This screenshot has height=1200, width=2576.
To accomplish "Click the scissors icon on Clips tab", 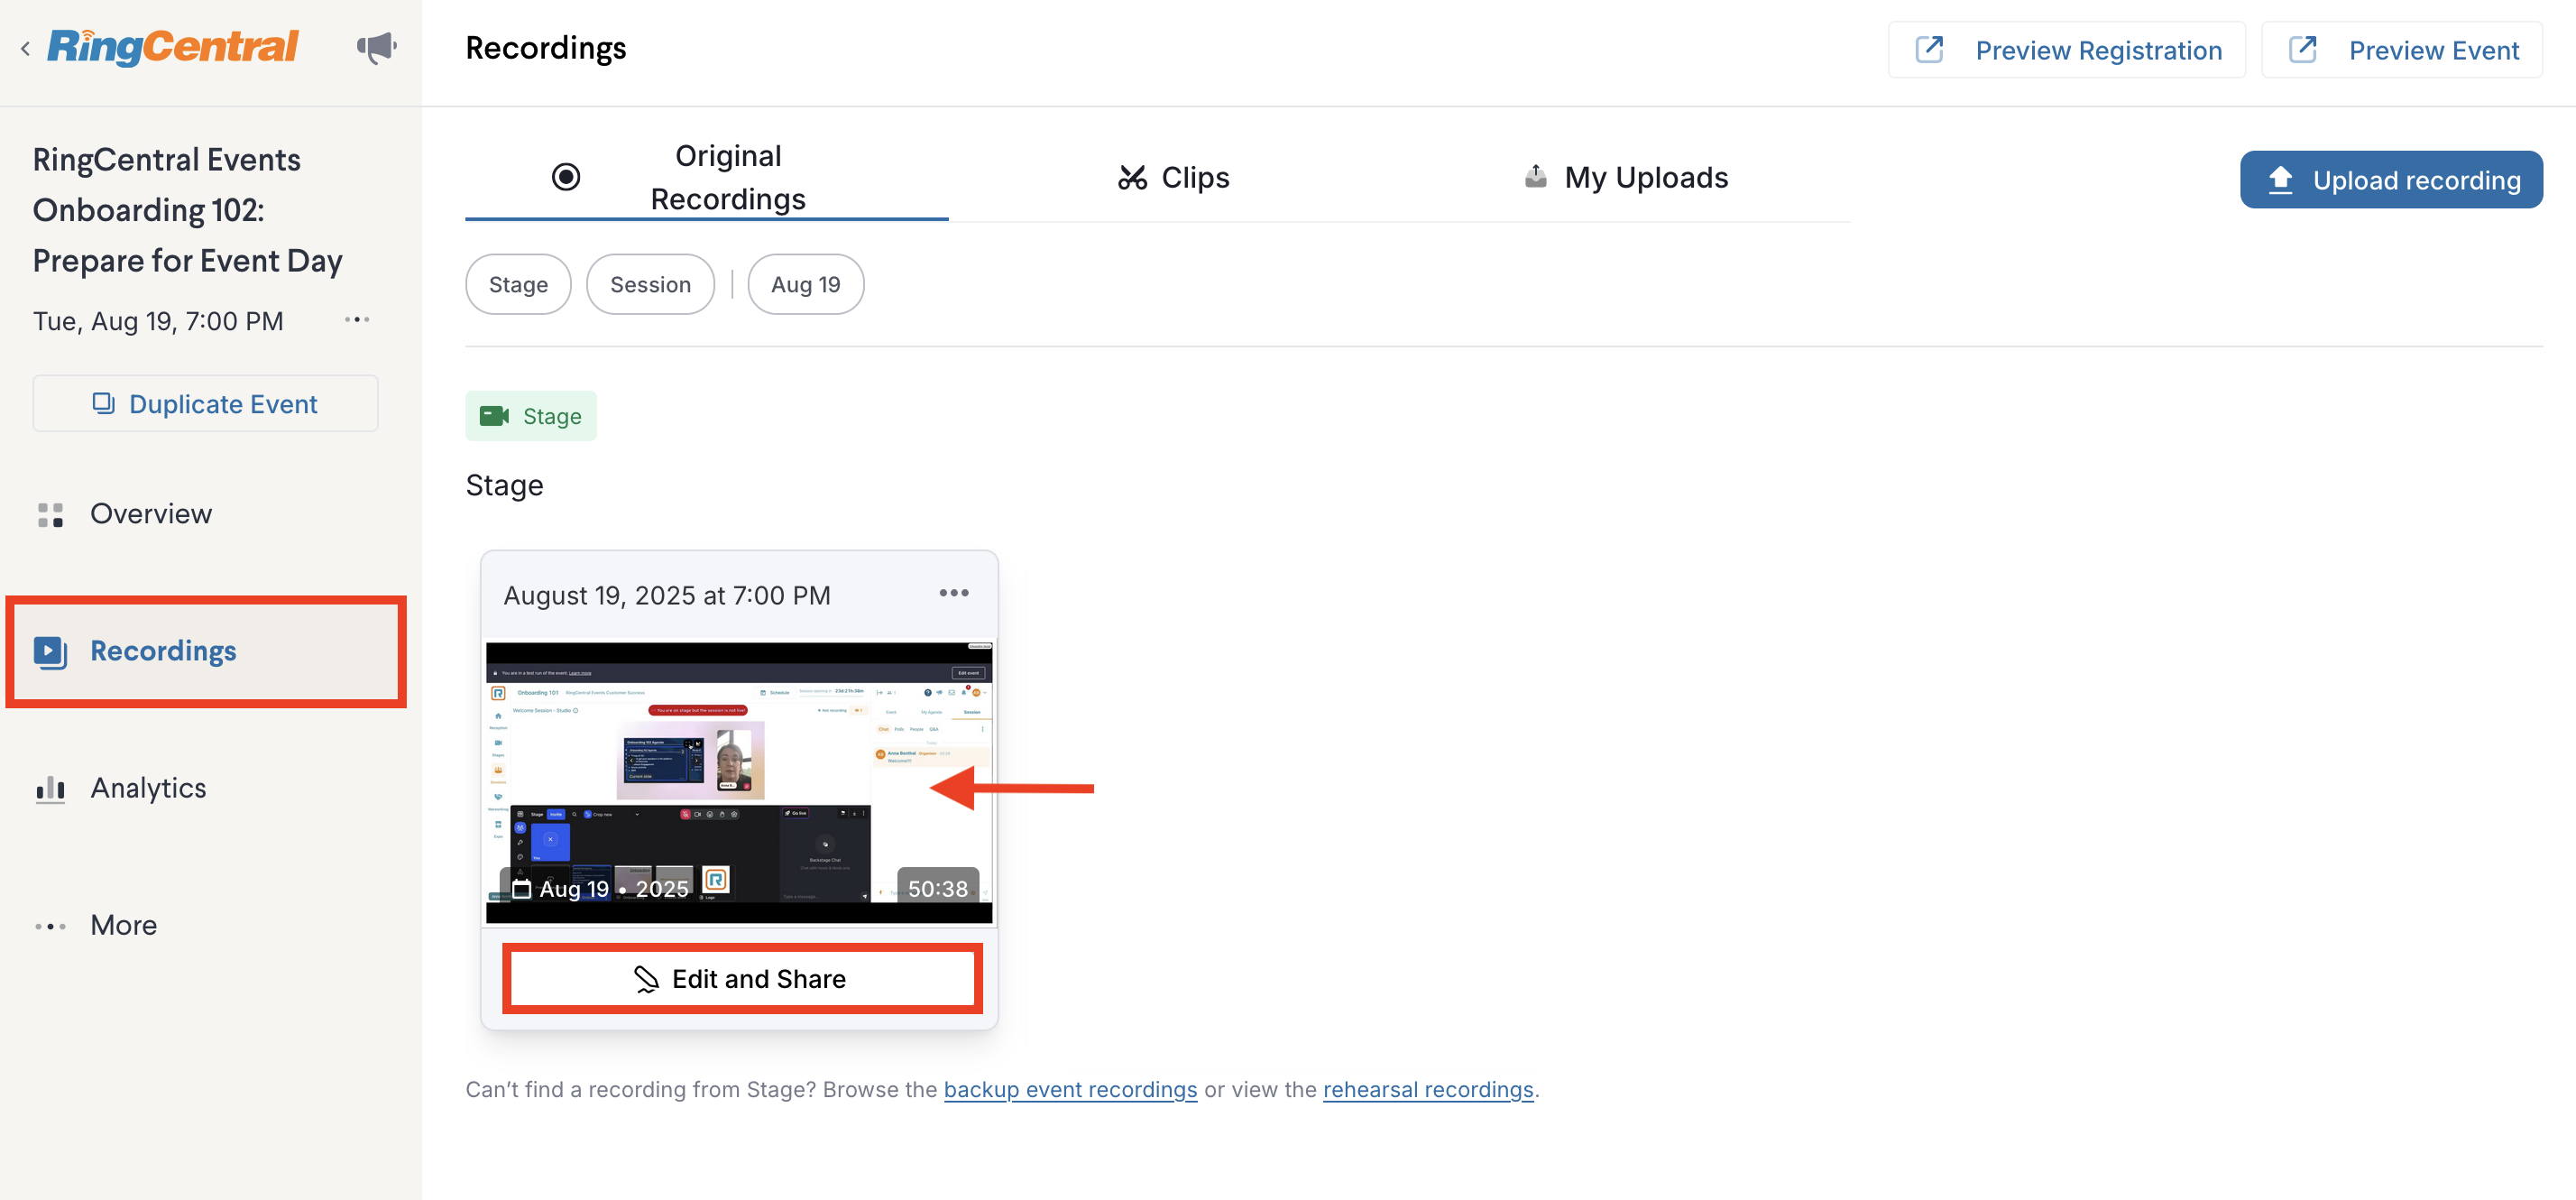I will tap(1132, 178).
